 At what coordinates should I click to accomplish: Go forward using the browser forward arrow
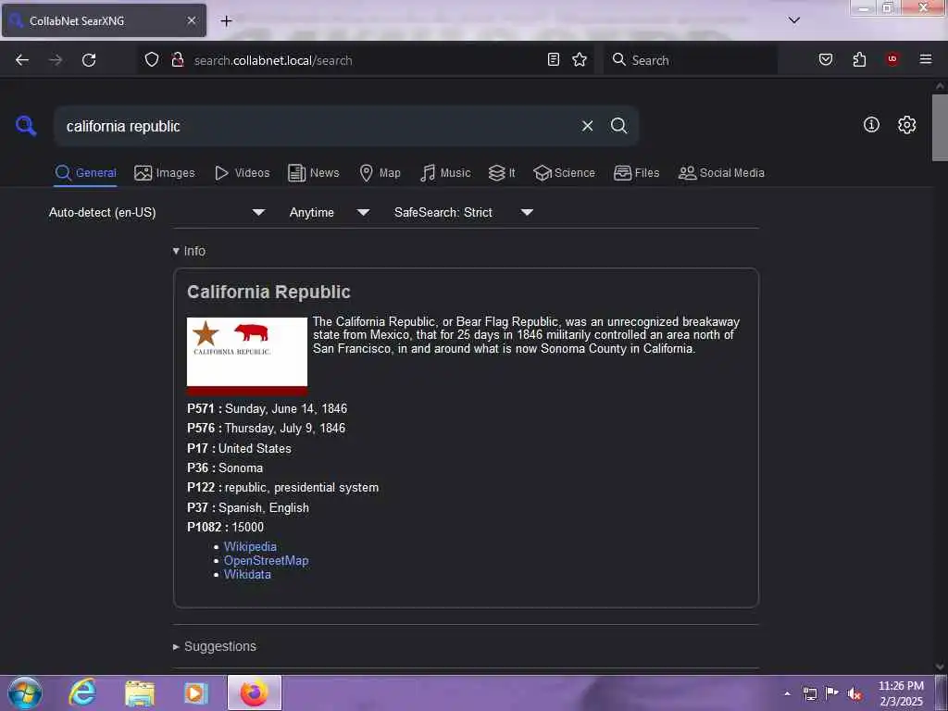point(56,60)
